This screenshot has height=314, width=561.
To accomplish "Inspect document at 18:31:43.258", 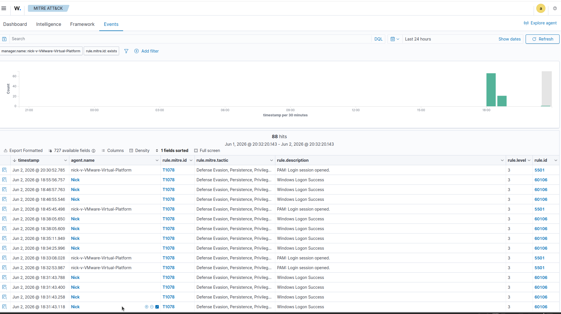I will (5, 297).
